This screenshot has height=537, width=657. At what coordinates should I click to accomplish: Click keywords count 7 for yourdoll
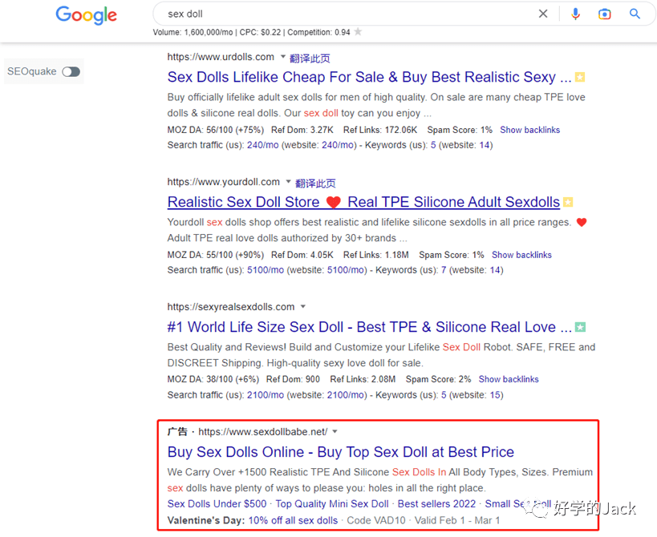444,270
